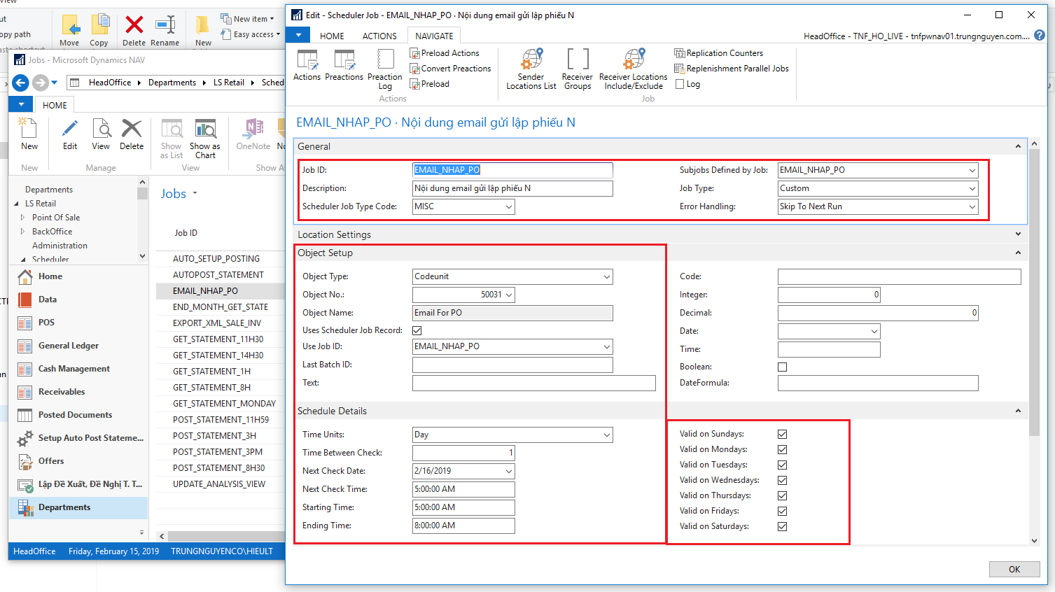Screen dimensions: 1055x592
Task: Open Scheduler Job Type Code dropdown
Action: point(508,206)
